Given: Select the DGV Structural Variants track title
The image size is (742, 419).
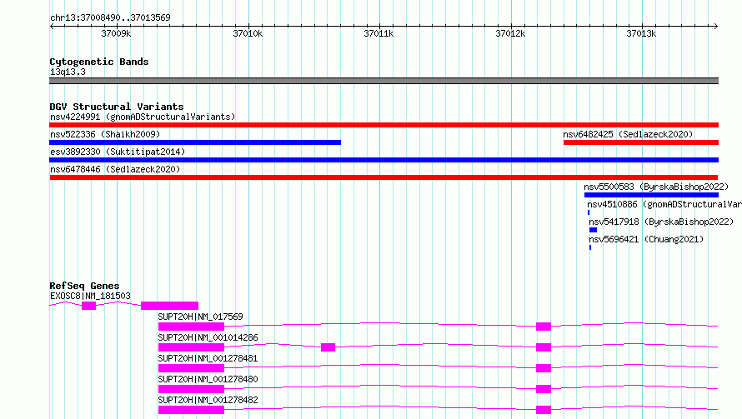Looking at the screenshot, I should [117, 107].
